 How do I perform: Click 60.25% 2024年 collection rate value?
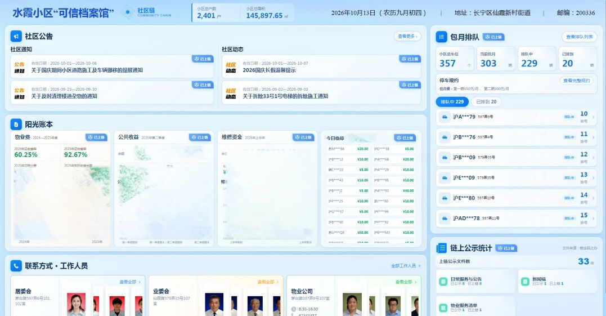pyautogui.click(x=26, y=155)
